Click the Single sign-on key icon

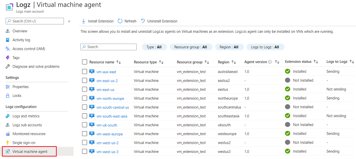pyautogui.click(x=8, y=142)
